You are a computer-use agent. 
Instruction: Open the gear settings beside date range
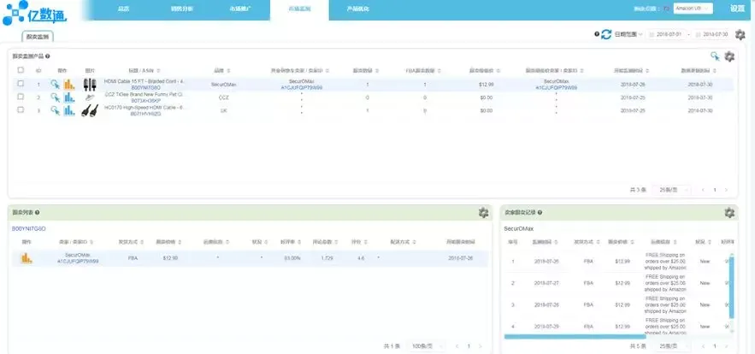(x=740, y=34)
